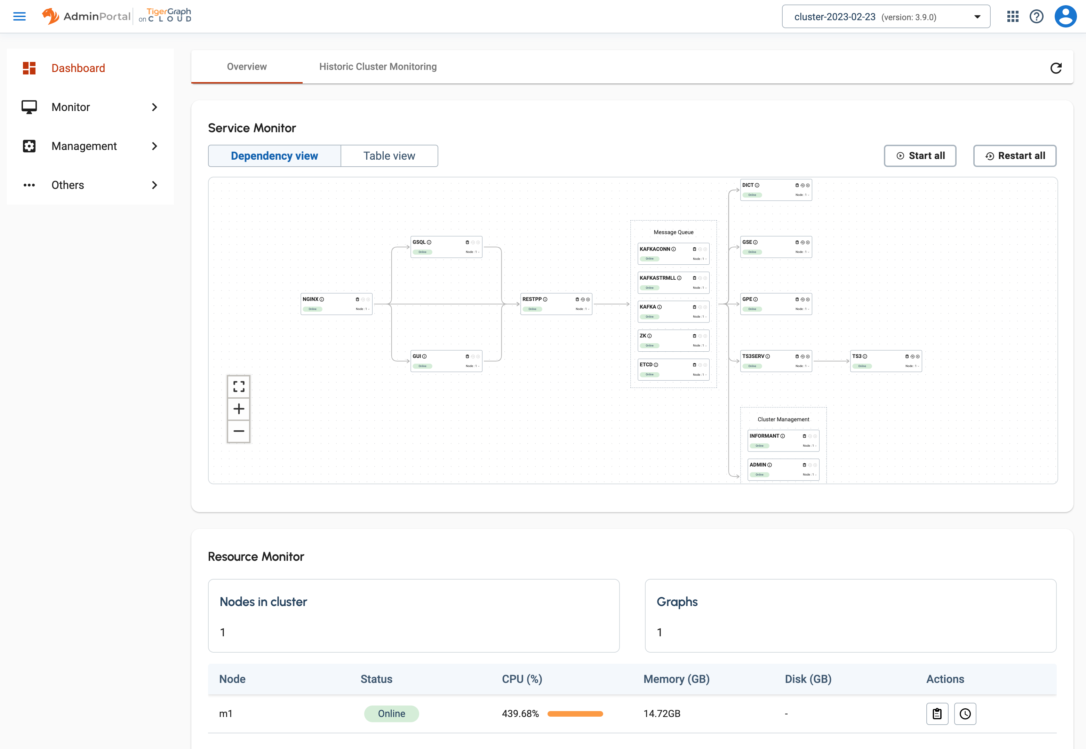Screen dimensions: 1086x749
Task: Click the Restart all button
Action: click(1015, 156)
